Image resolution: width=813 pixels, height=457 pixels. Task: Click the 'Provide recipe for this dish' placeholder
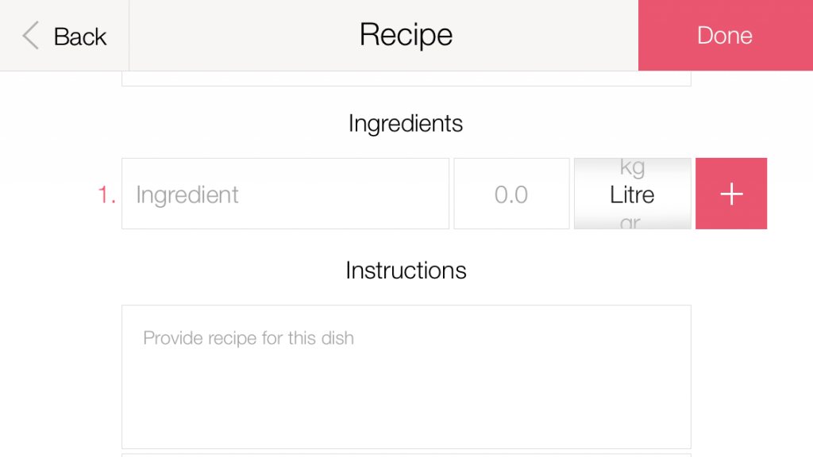point(249,338)
